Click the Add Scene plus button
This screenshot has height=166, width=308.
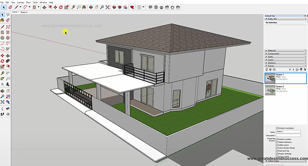tap(270, 70)
